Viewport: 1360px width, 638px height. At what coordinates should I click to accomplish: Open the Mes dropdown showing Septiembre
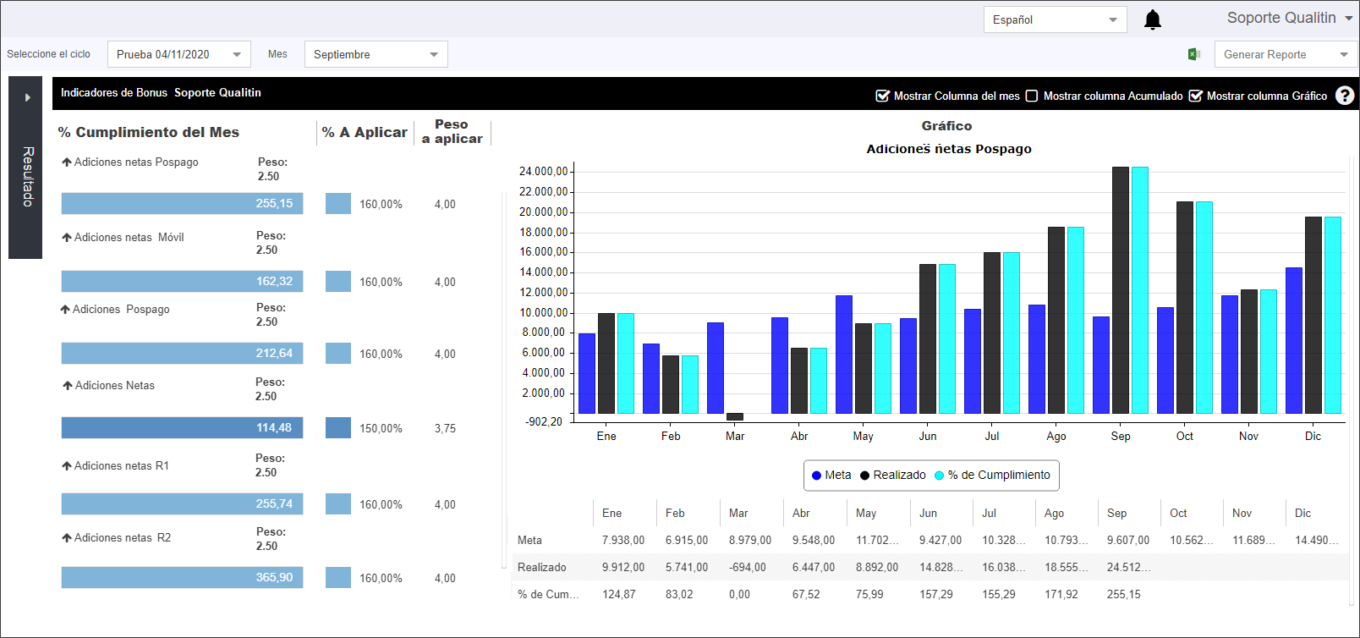pyautogui.click(x=376, y=54)
